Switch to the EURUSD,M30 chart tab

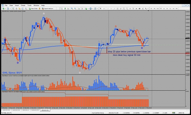35,110
